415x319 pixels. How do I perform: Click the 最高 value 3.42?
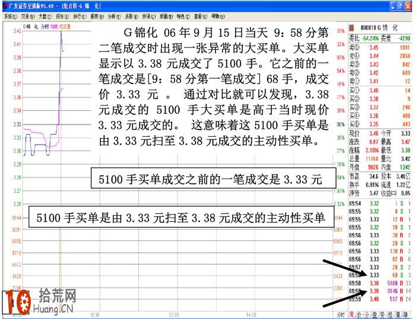(x=406, y=142)
